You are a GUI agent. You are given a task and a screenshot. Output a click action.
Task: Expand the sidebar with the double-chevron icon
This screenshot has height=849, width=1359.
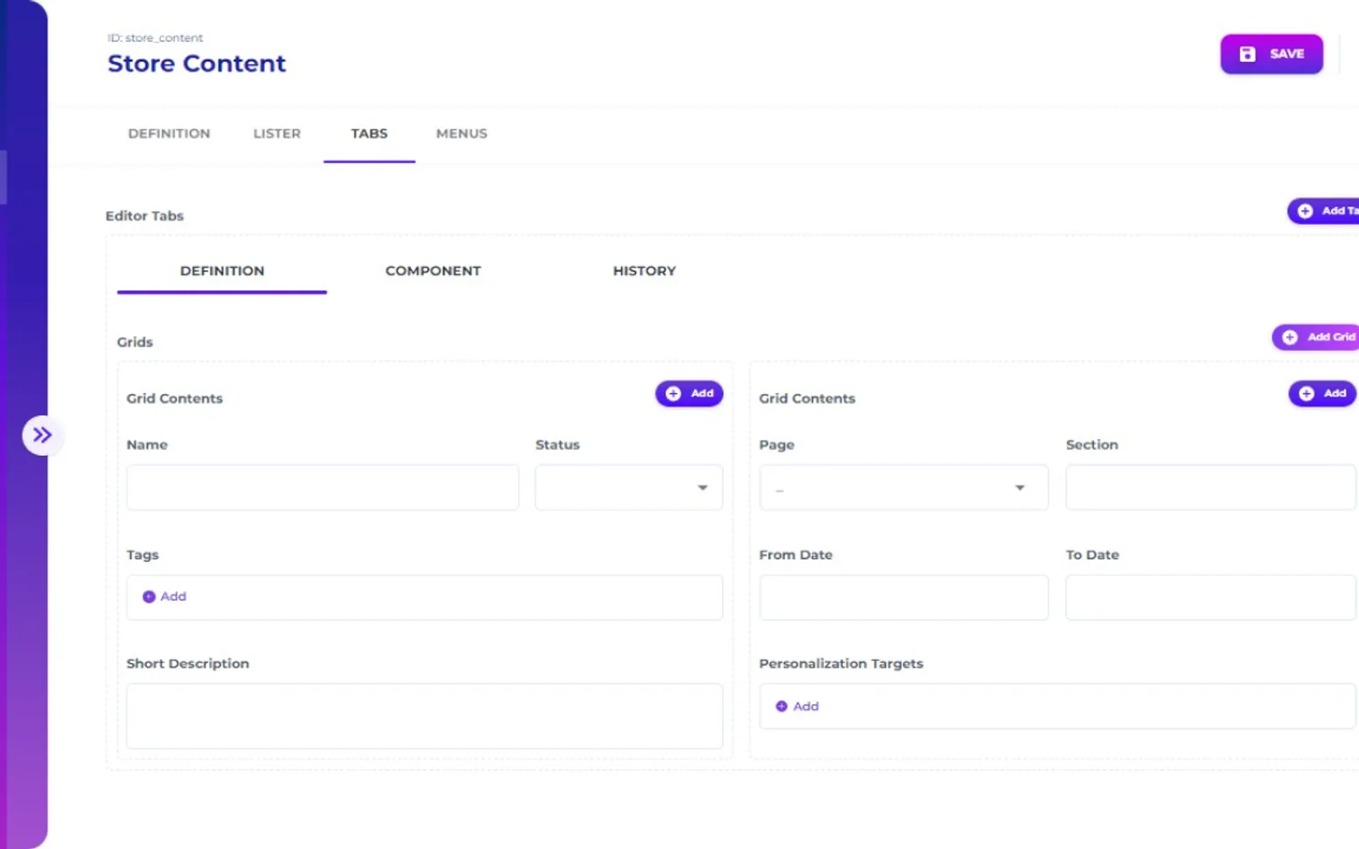pyautogui.click(x=41, y=436)
